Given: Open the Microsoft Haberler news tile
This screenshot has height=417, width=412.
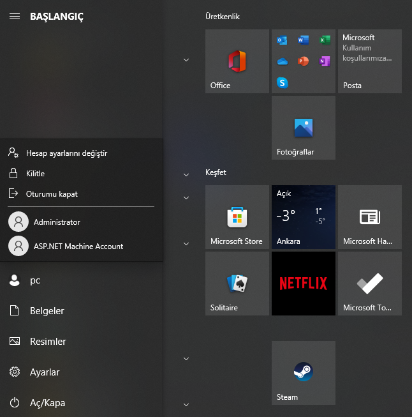Looking at the screenshot, I should (370, 217).
